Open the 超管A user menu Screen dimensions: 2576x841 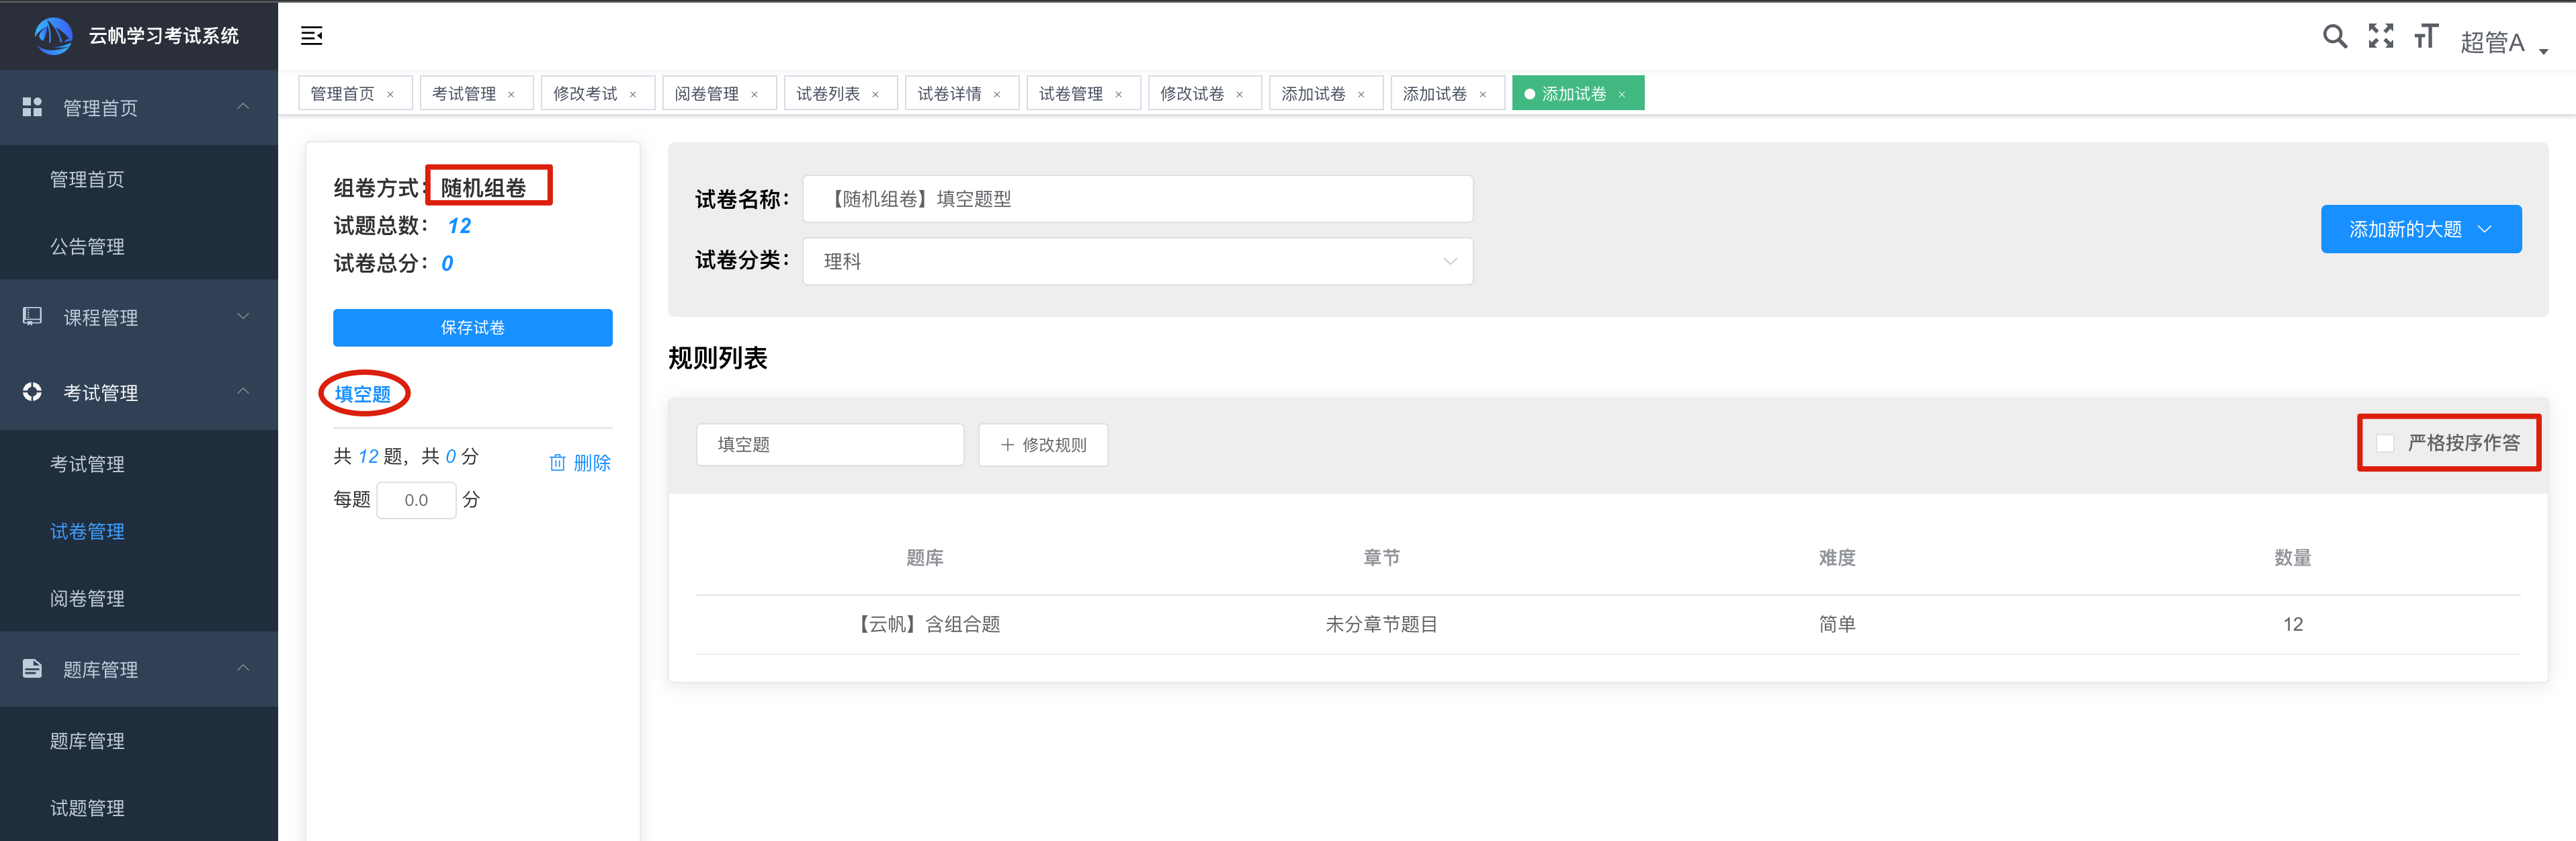[x=2503, y=42]
